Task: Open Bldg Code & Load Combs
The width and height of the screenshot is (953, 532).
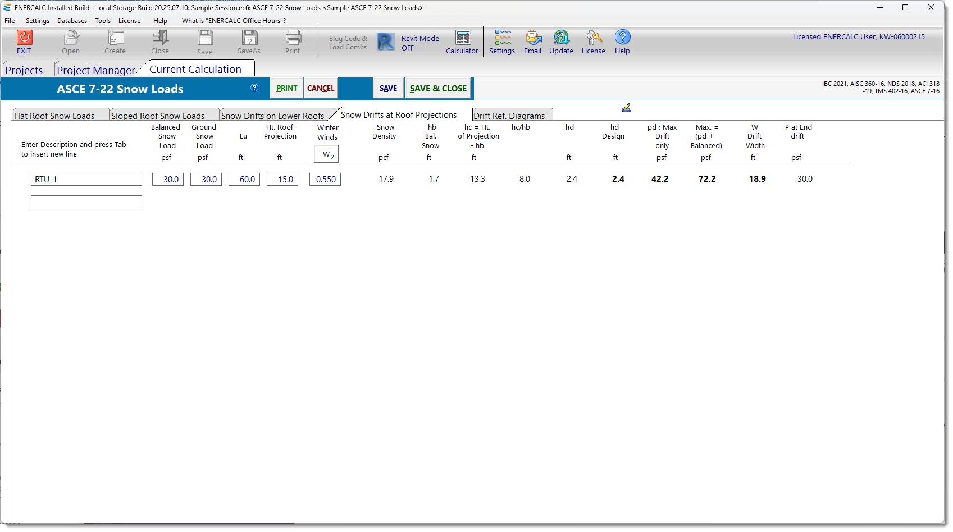Action: point(348,43)
